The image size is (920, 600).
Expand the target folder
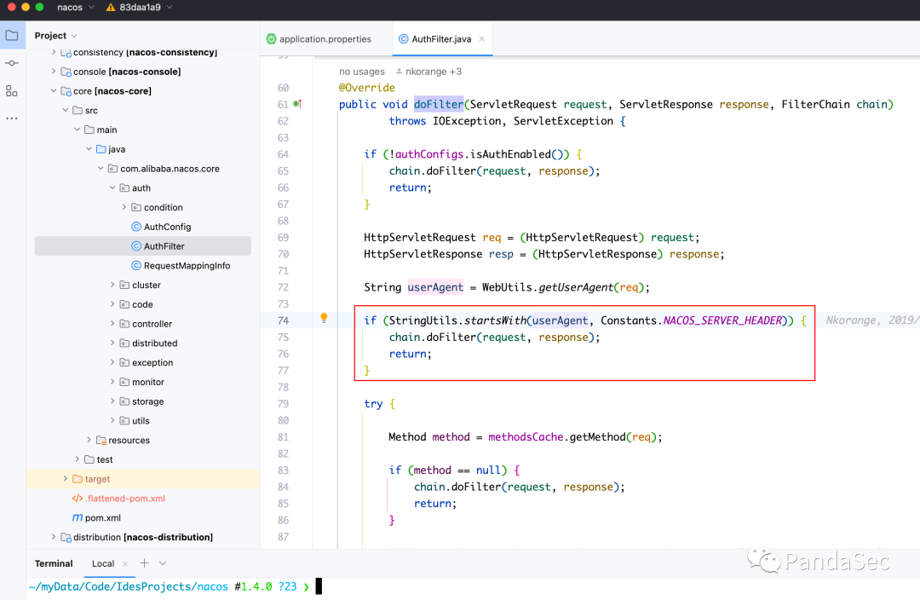[x=65, y=479]
